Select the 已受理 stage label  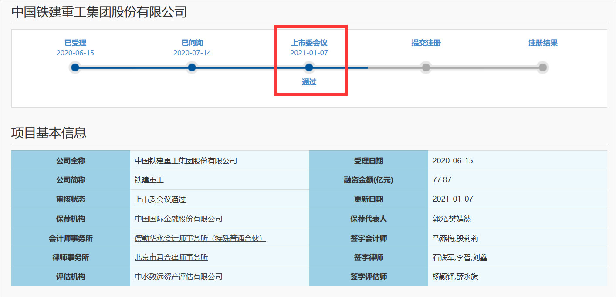(75, 43)
